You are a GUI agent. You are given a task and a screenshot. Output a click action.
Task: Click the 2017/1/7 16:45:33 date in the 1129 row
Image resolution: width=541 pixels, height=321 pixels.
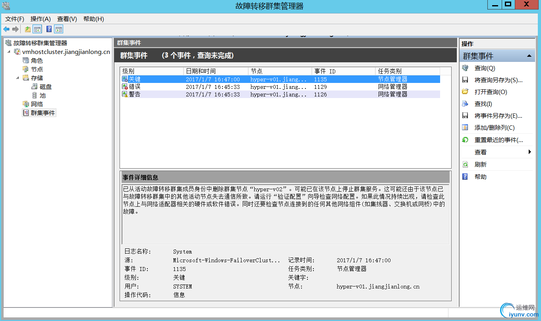pyautogui.click(x=213, y=87)
